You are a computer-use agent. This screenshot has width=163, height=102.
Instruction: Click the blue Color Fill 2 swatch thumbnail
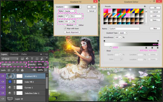tap(10, 82)
